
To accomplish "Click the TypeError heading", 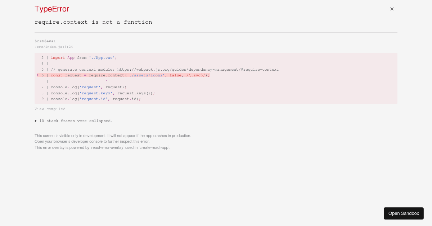I will tap(52, 9).
